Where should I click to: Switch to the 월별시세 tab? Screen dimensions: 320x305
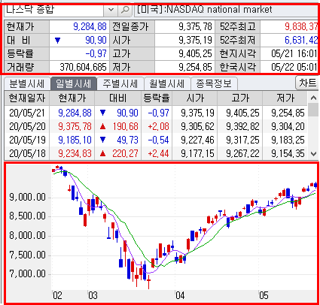pyautogui.click(x=167, y=83)
